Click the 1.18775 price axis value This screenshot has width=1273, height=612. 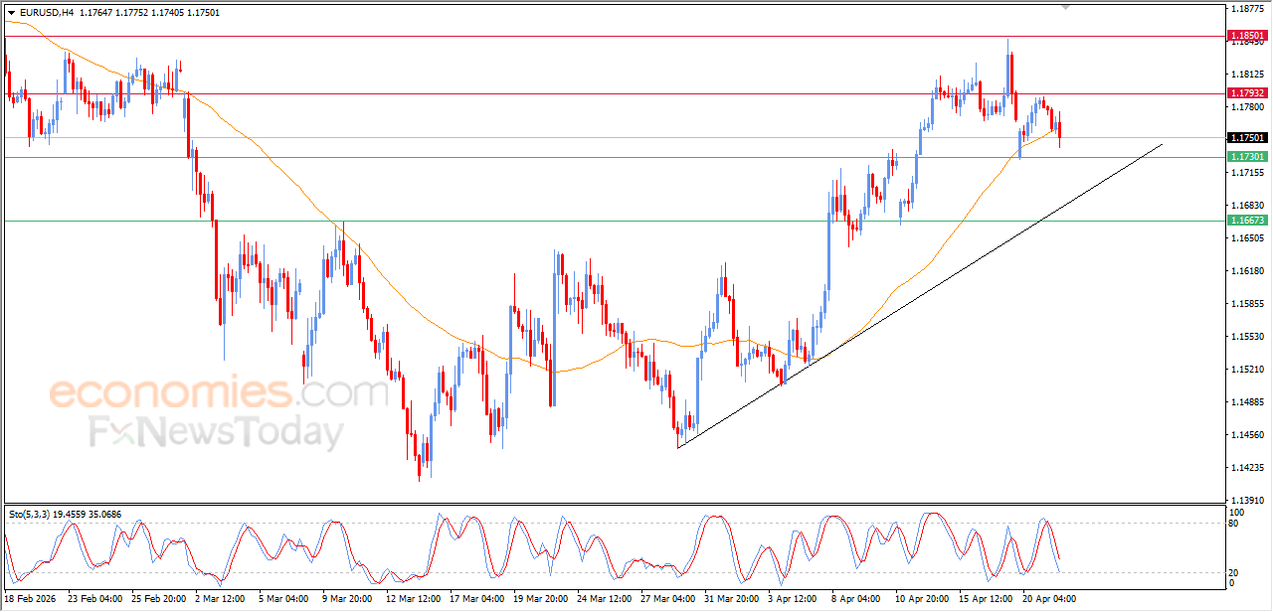1247,9
